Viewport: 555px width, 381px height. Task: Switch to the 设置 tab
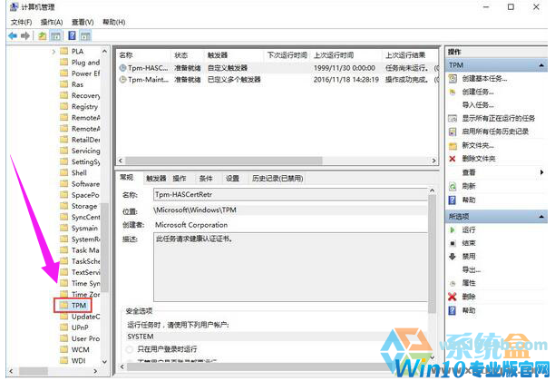tap(232, 179)
